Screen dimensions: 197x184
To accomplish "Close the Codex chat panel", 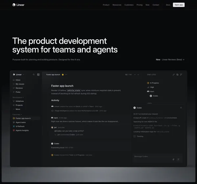I will point(181,108).
